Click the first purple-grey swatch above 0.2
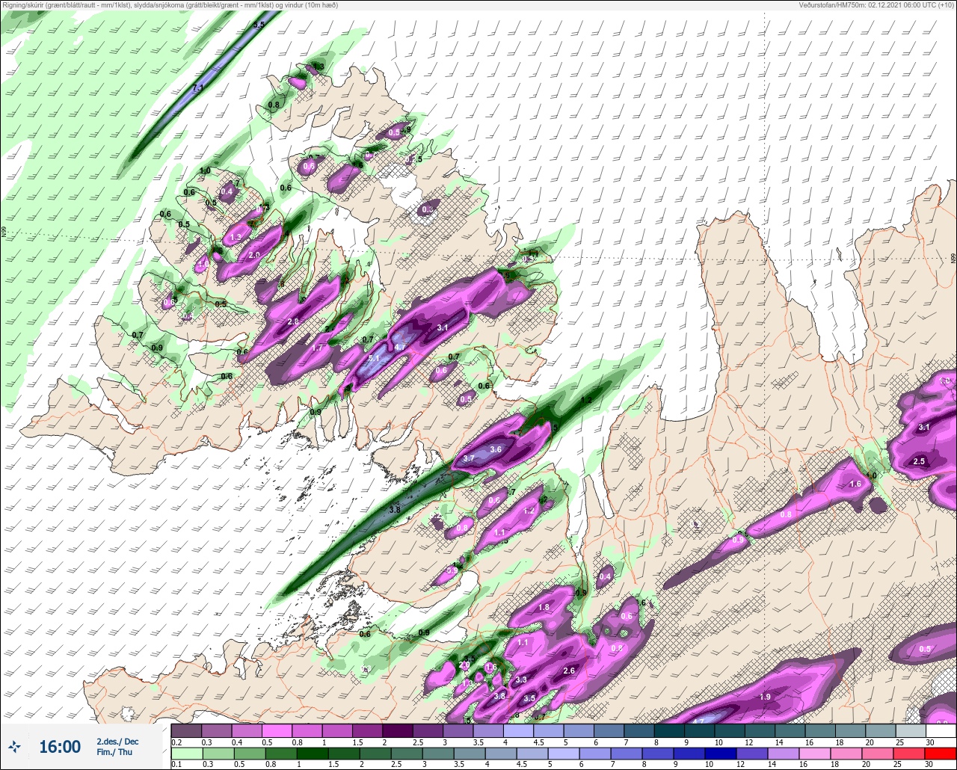The width and height of the screenshot is (957, 770). tap(186, 730)
